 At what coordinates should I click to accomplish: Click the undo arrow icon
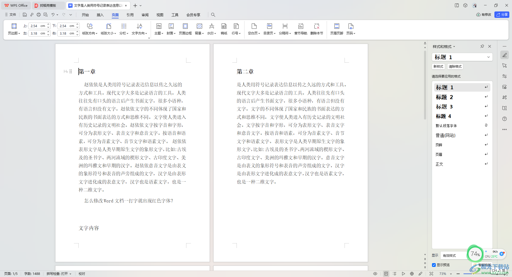click(53, 15)
